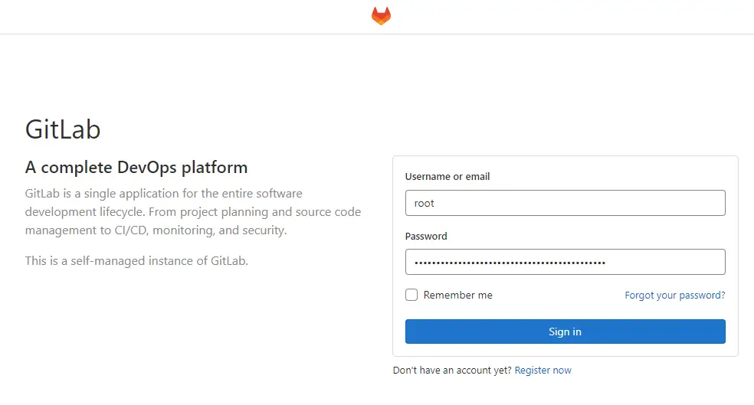The height and width of the screenshot is (405, 754).
Task: Click the Remember me label text
Action: coord(457,295)
